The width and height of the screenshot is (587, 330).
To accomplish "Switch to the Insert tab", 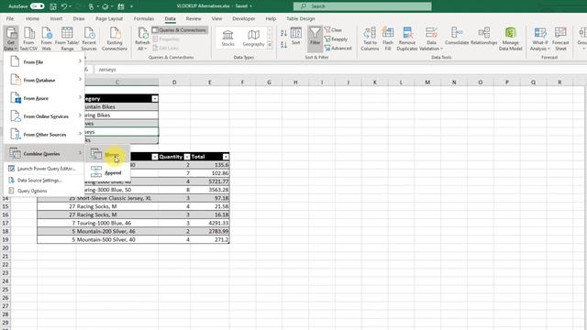I will click(56, 18).
